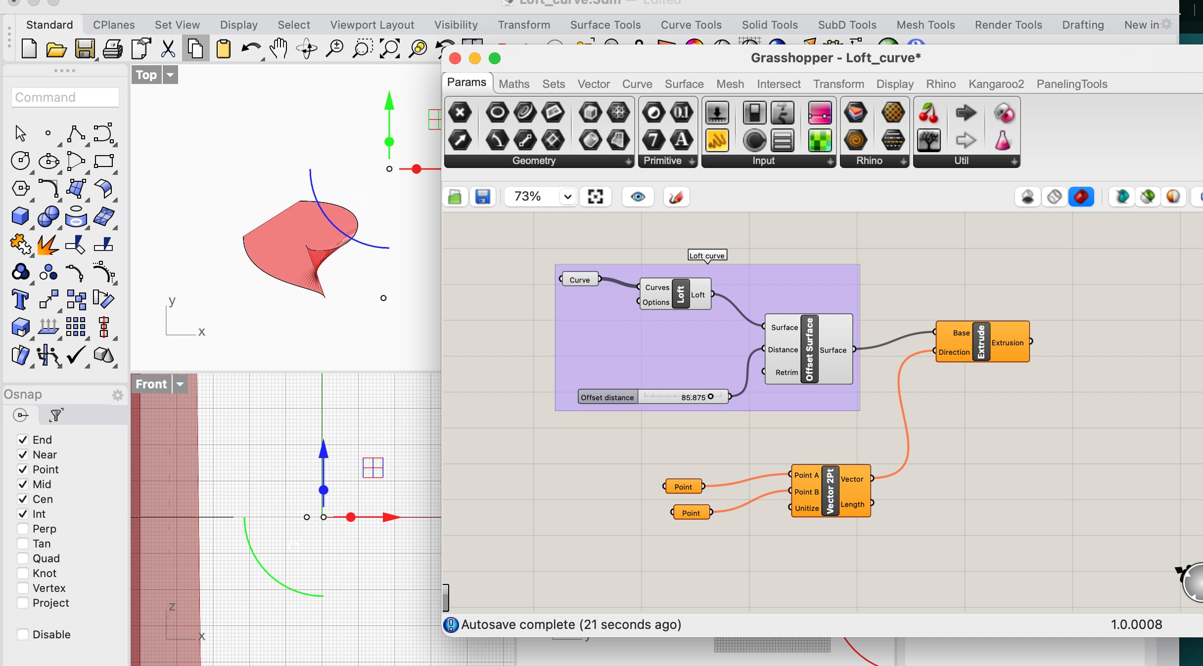Click the Save icon in Rhino toolbar

(x=85, y=49)
